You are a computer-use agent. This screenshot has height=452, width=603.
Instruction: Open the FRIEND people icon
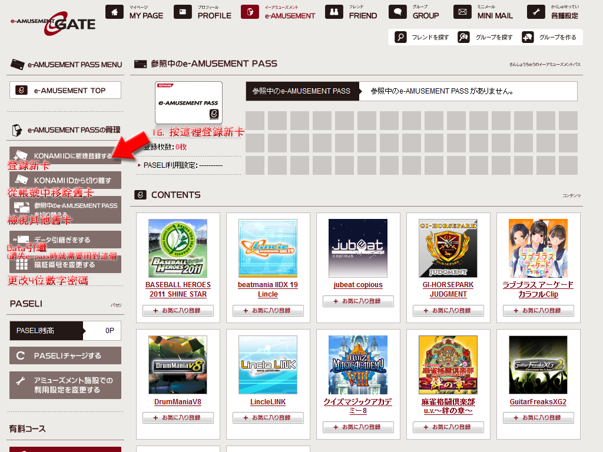[334, 12]
